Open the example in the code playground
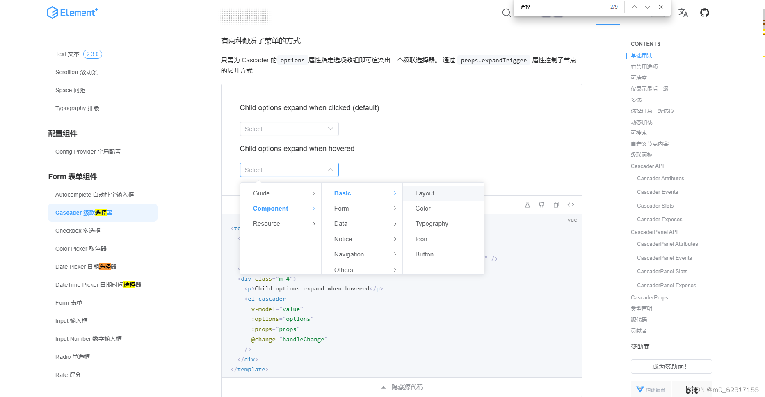Image resolution: width=765 pixels, height=397 pixels. [x=527, y=204]
